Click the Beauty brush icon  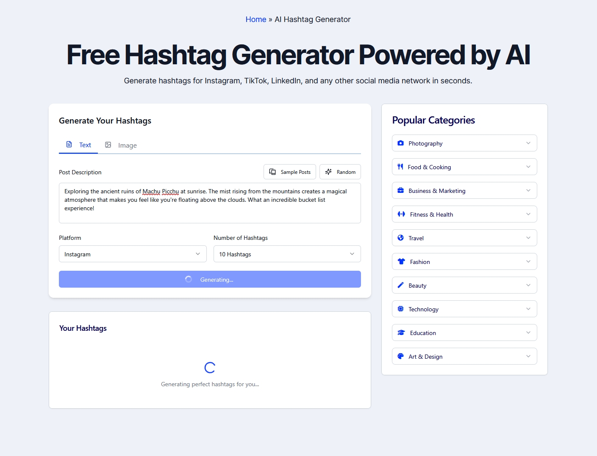coord(400,285)
